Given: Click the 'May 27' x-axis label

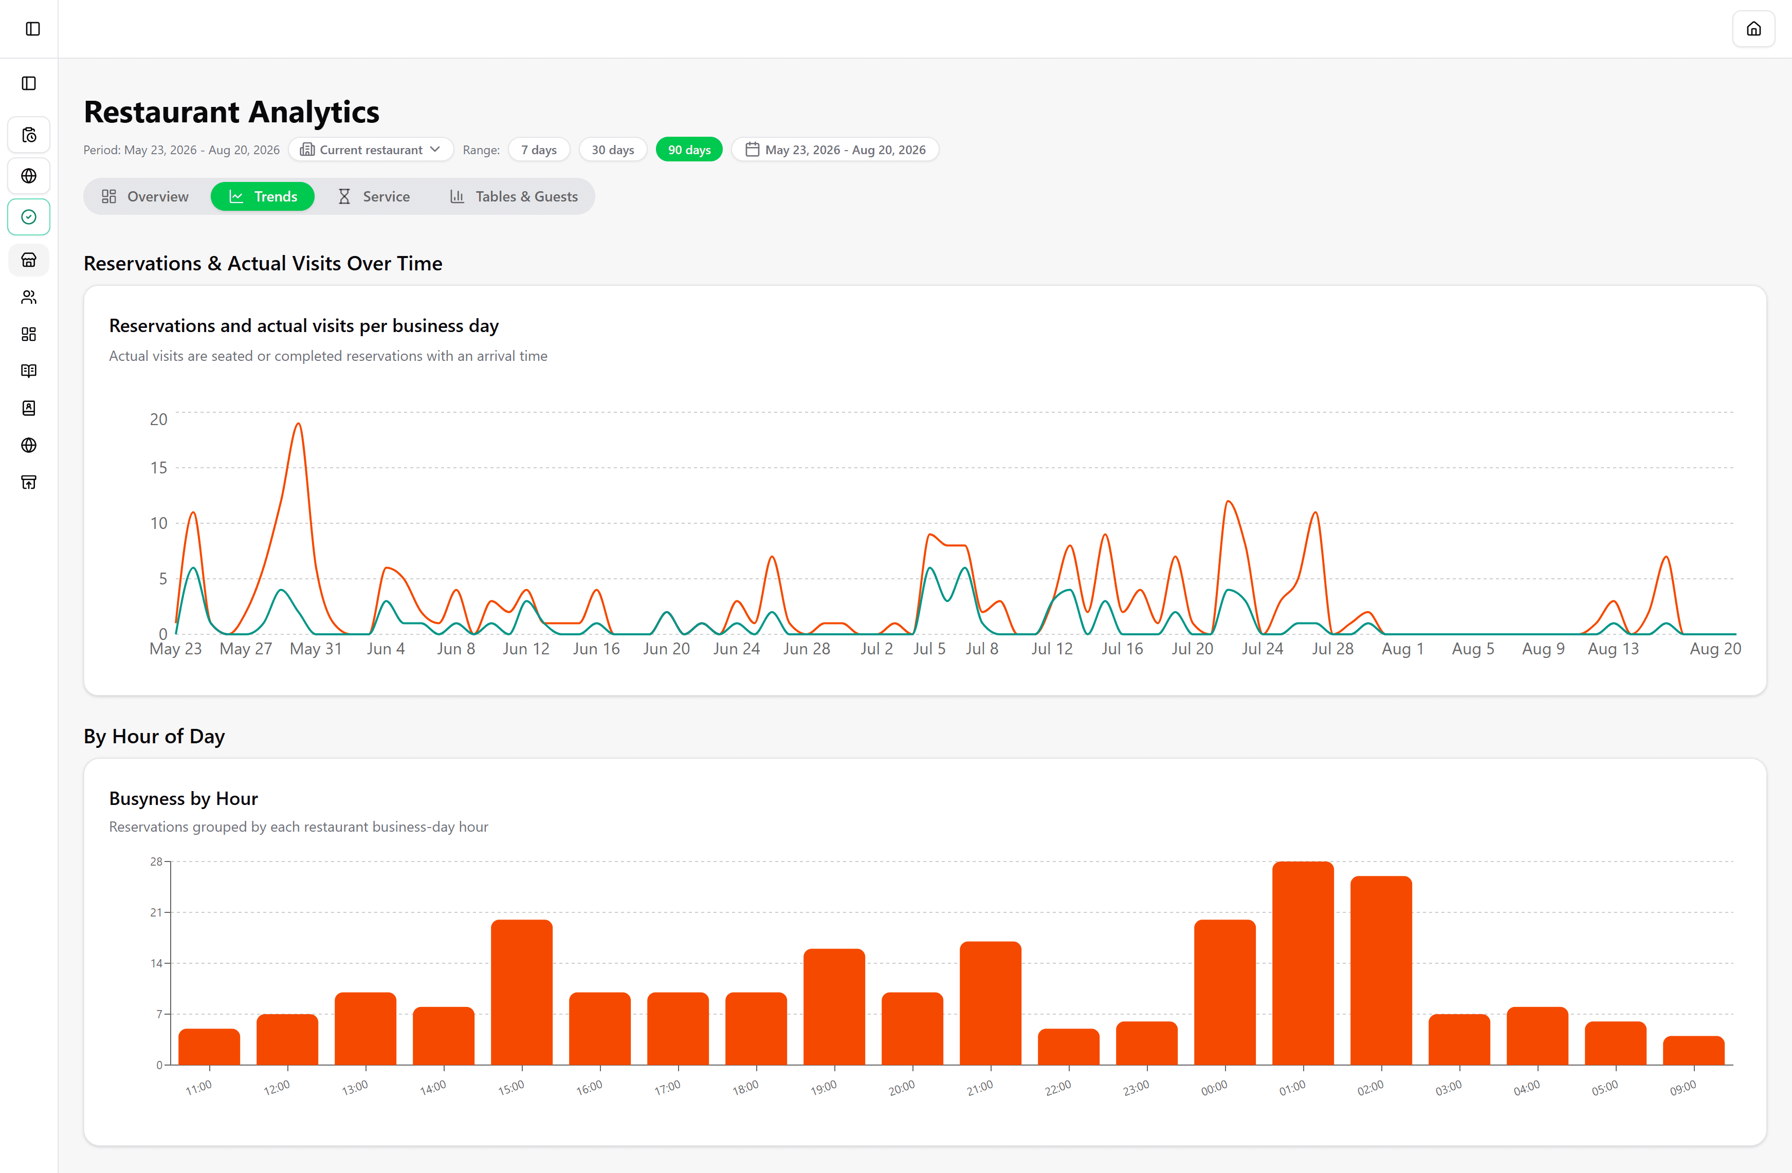Looking at the screenshot, I should pyautogui.click(x=245, y=649).
